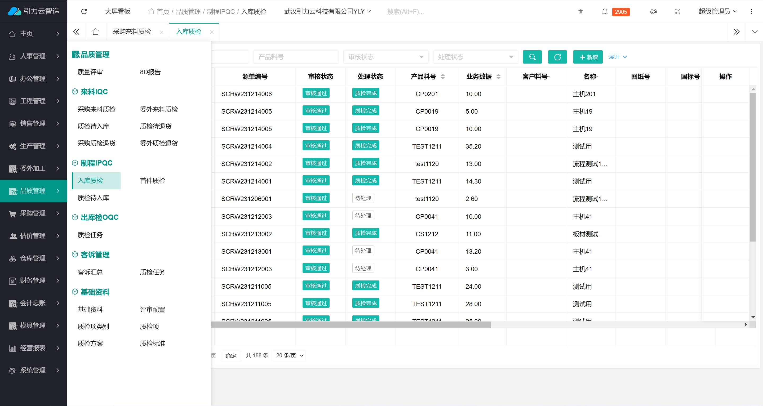Open the notification bell icon
The height and width of the screenshot is (406, 763).
pyautogui.click(x=605, y=11)
